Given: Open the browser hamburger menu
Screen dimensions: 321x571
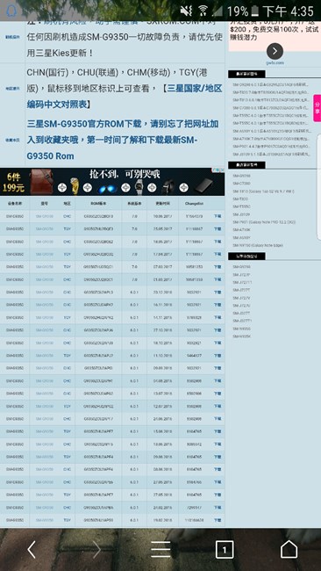Looking at the screenshot, I should 160,549.
